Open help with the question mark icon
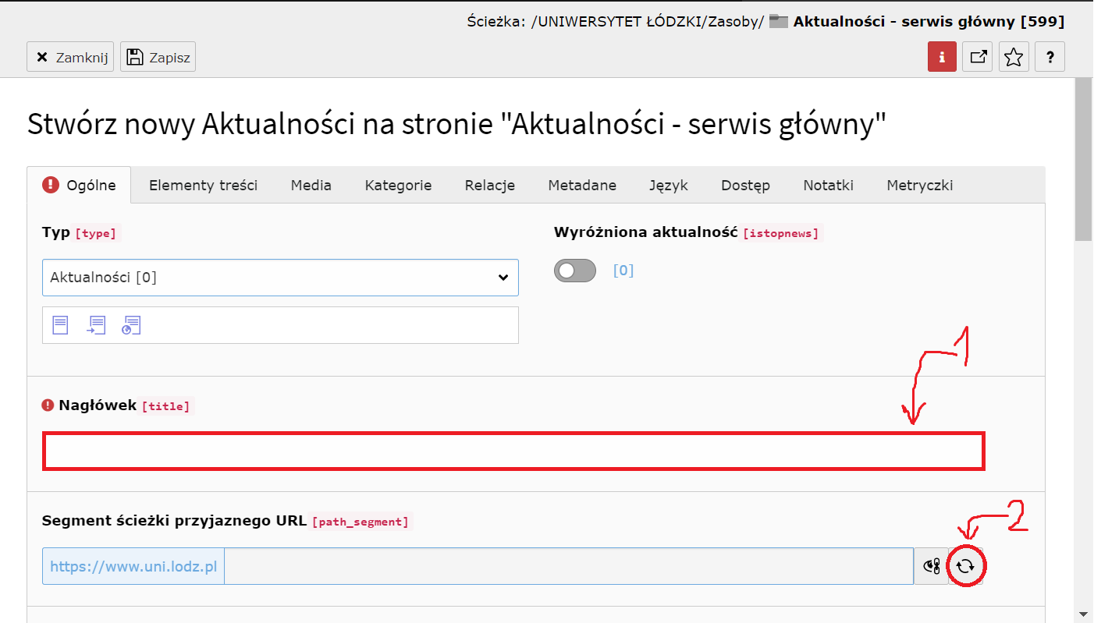1094x623 pixels. (x=1050, y=57)
